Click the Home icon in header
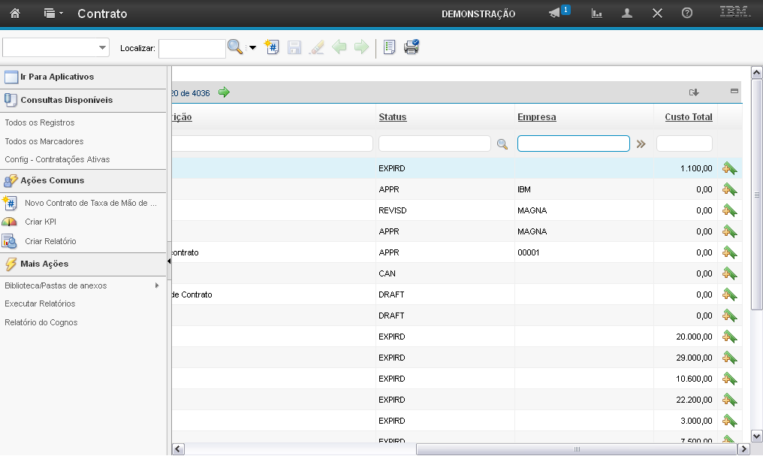The height and width of the screenshot is (456, 763). (15, 14)
